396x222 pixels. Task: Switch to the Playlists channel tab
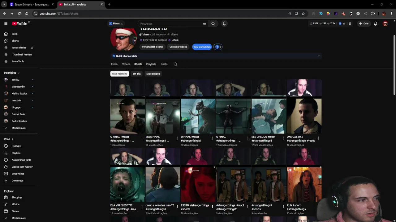151,64
